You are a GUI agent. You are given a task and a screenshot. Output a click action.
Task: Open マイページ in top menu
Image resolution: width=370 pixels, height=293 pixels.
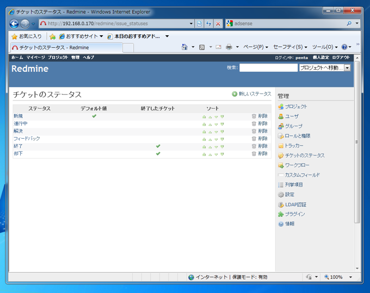click(x=35, y=58)
